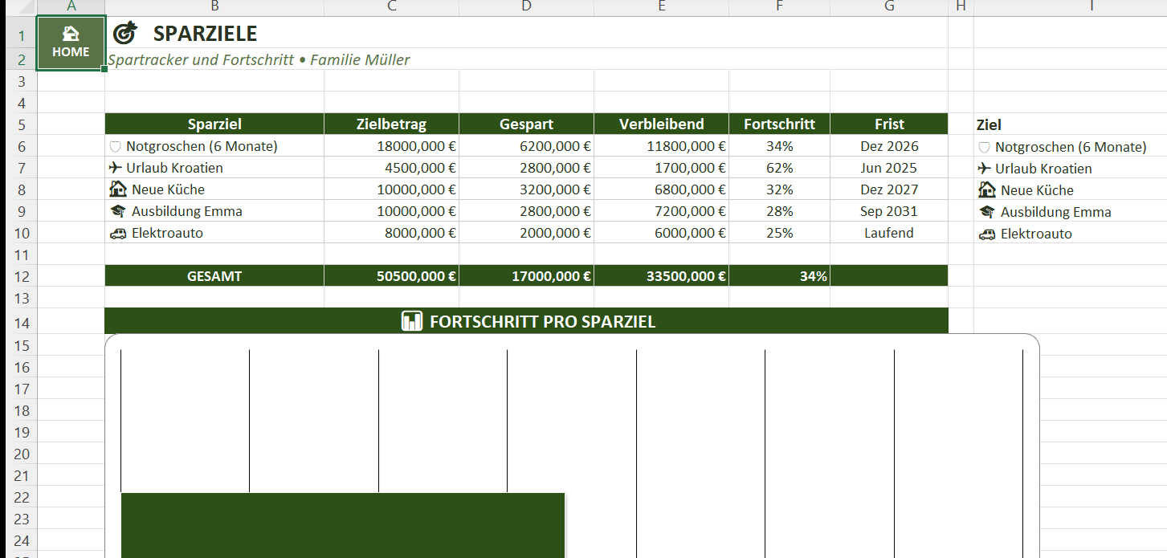Click the shield icon in the Ziel list column I
The width and height of the screenshot is (1167, 558).
click(984, 148)
